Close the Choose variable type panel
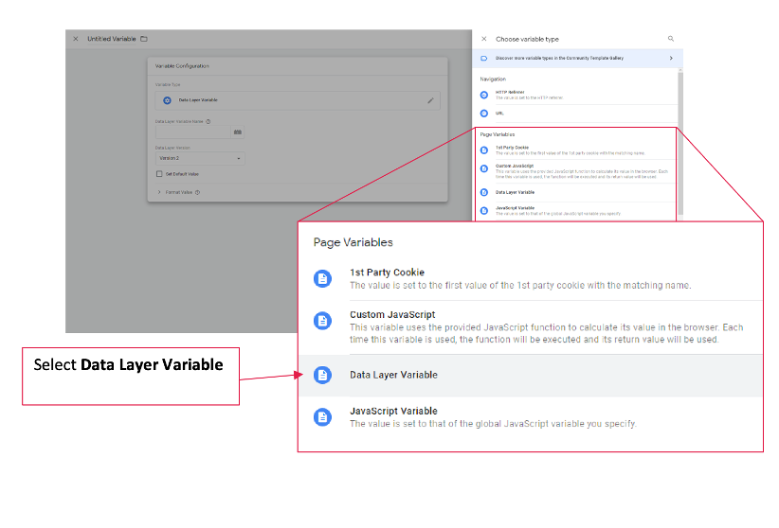Screen dimensions: 779x528 pos(483,39)
